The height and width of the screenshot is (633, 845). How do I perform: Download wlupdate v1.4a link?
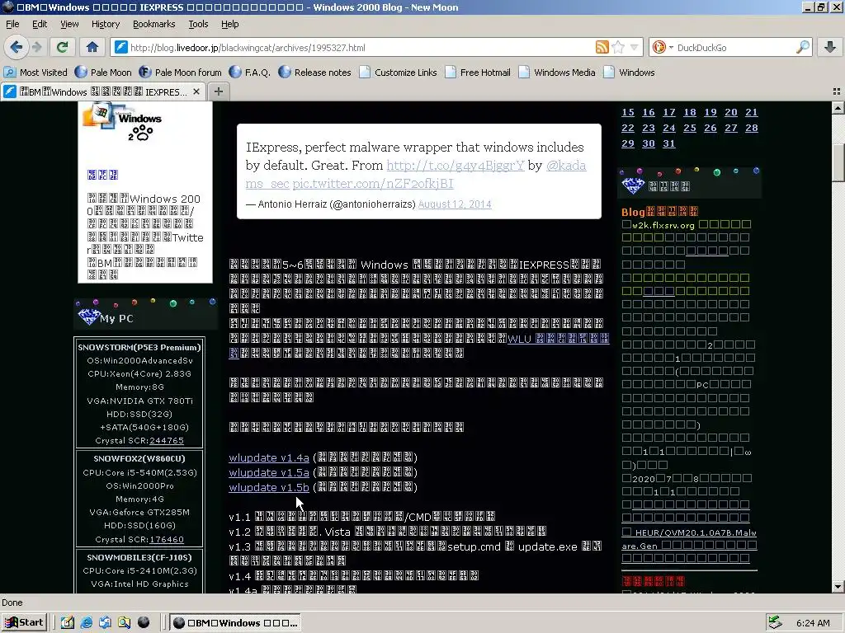coord(269,457)
